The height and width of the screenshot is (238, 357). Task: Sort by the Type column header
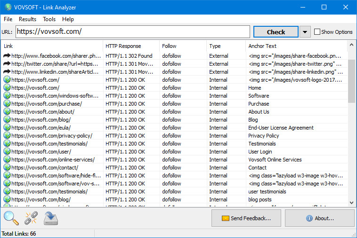226,46
